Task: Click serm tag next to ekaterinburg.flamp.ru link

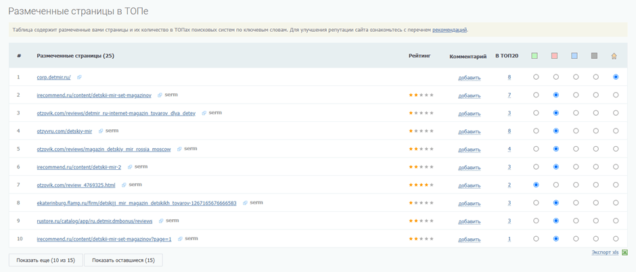Action: [256, 202]
